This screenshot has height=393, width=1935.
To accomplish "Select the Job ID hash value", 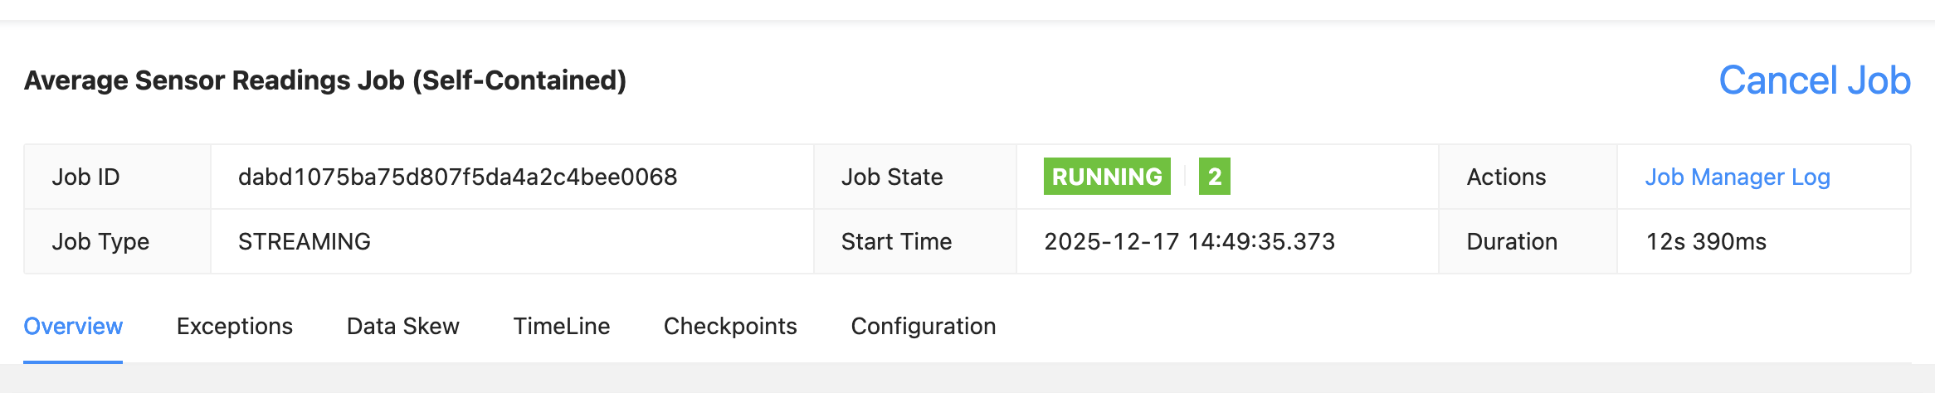I will 457,177.
